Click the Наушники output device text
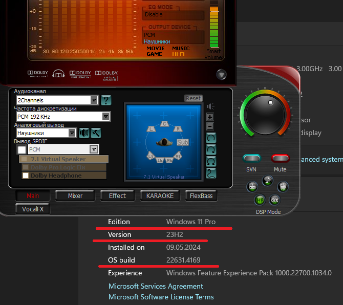Screen dimensions: 343x305 (x=157, y=41)
